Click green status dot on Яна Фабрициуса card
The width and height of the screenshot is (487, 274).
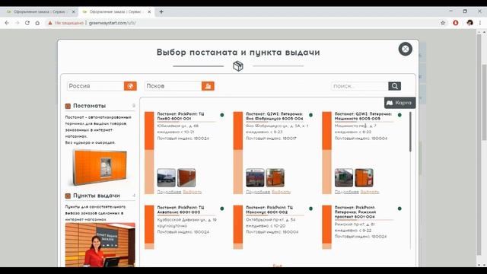(311, 115)
